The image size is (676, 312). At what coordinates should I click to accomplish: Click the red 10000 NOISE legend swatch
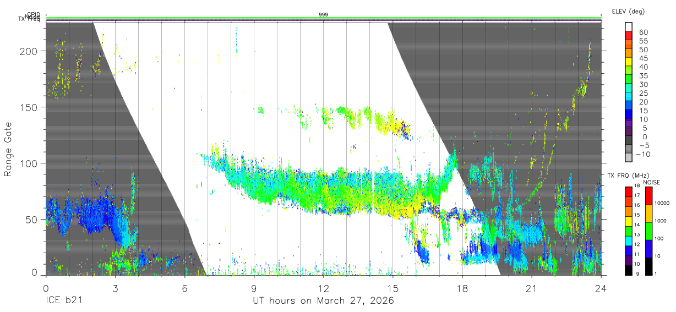pyautogui.click(x=648, y=196)
